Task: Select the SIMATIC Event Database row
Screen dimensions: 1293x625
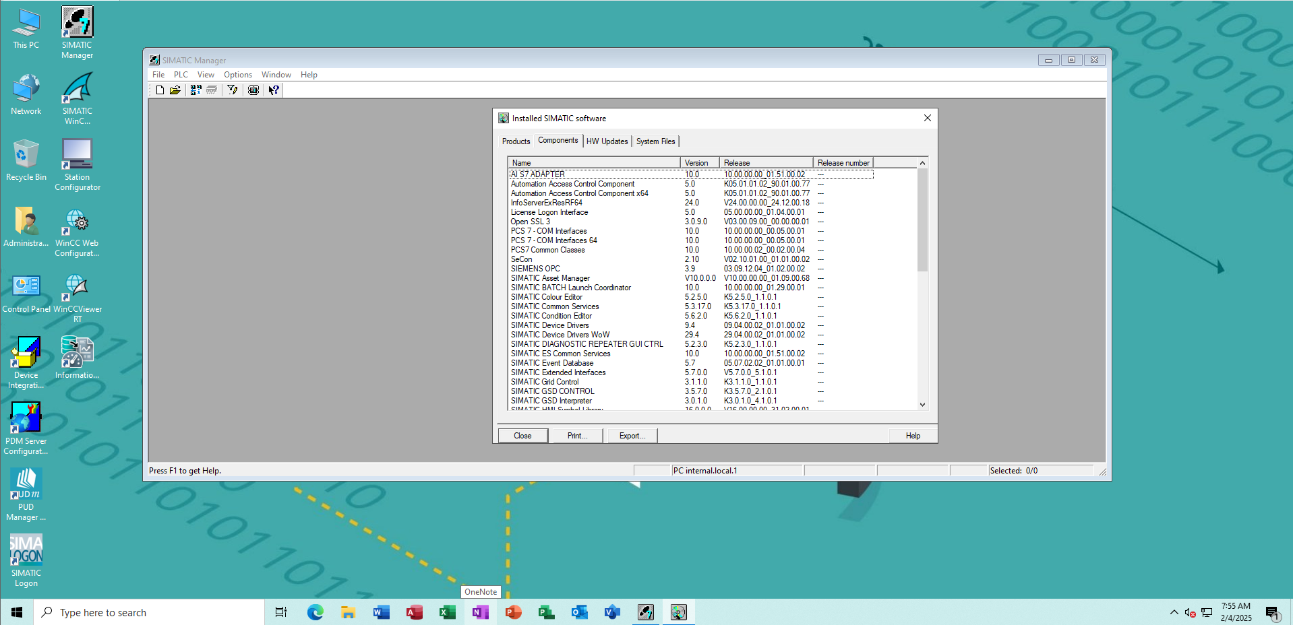Action: [x=691, y=363]
